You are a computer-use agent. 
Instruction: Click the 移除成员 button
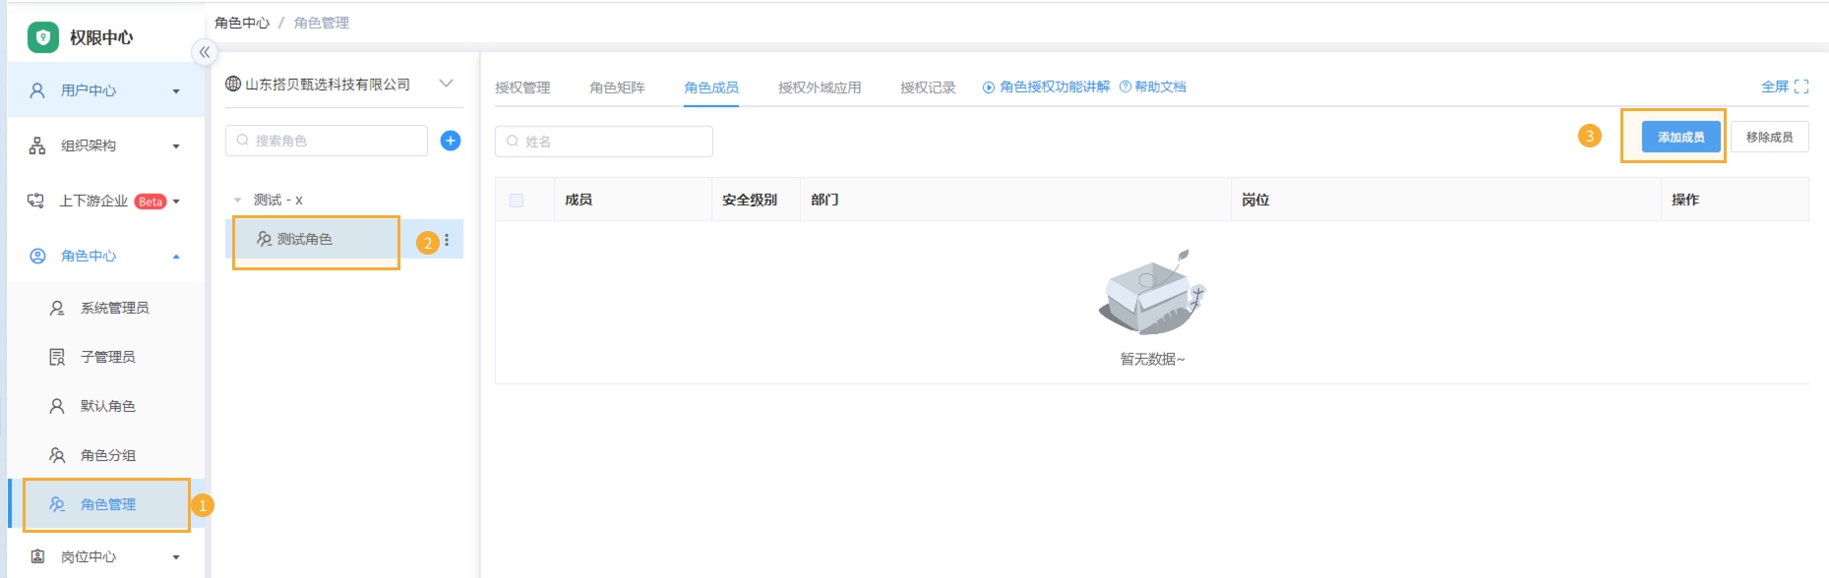(x=1769, y=137)
